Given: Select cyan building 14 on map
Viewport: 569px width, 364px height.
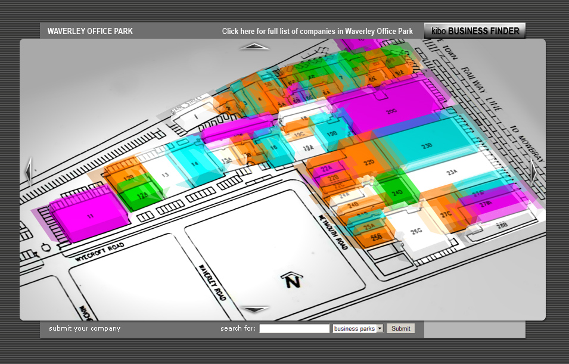Looking at the screenshot, I should (194, 164).
